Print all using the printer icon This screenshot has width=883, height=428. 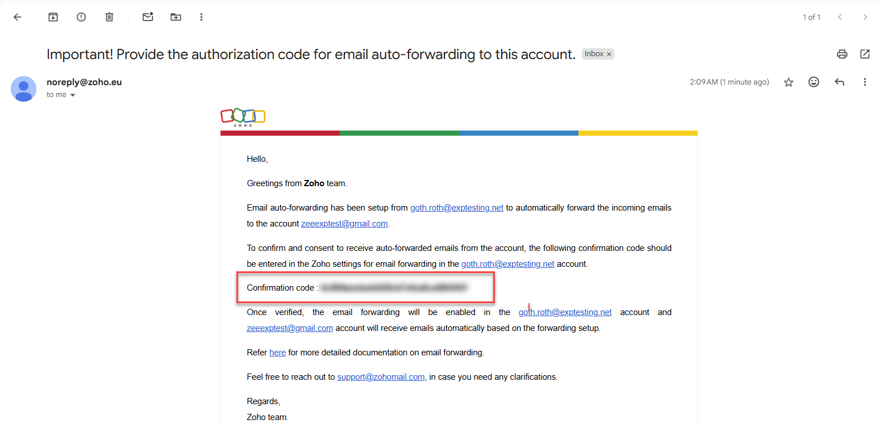842,54
